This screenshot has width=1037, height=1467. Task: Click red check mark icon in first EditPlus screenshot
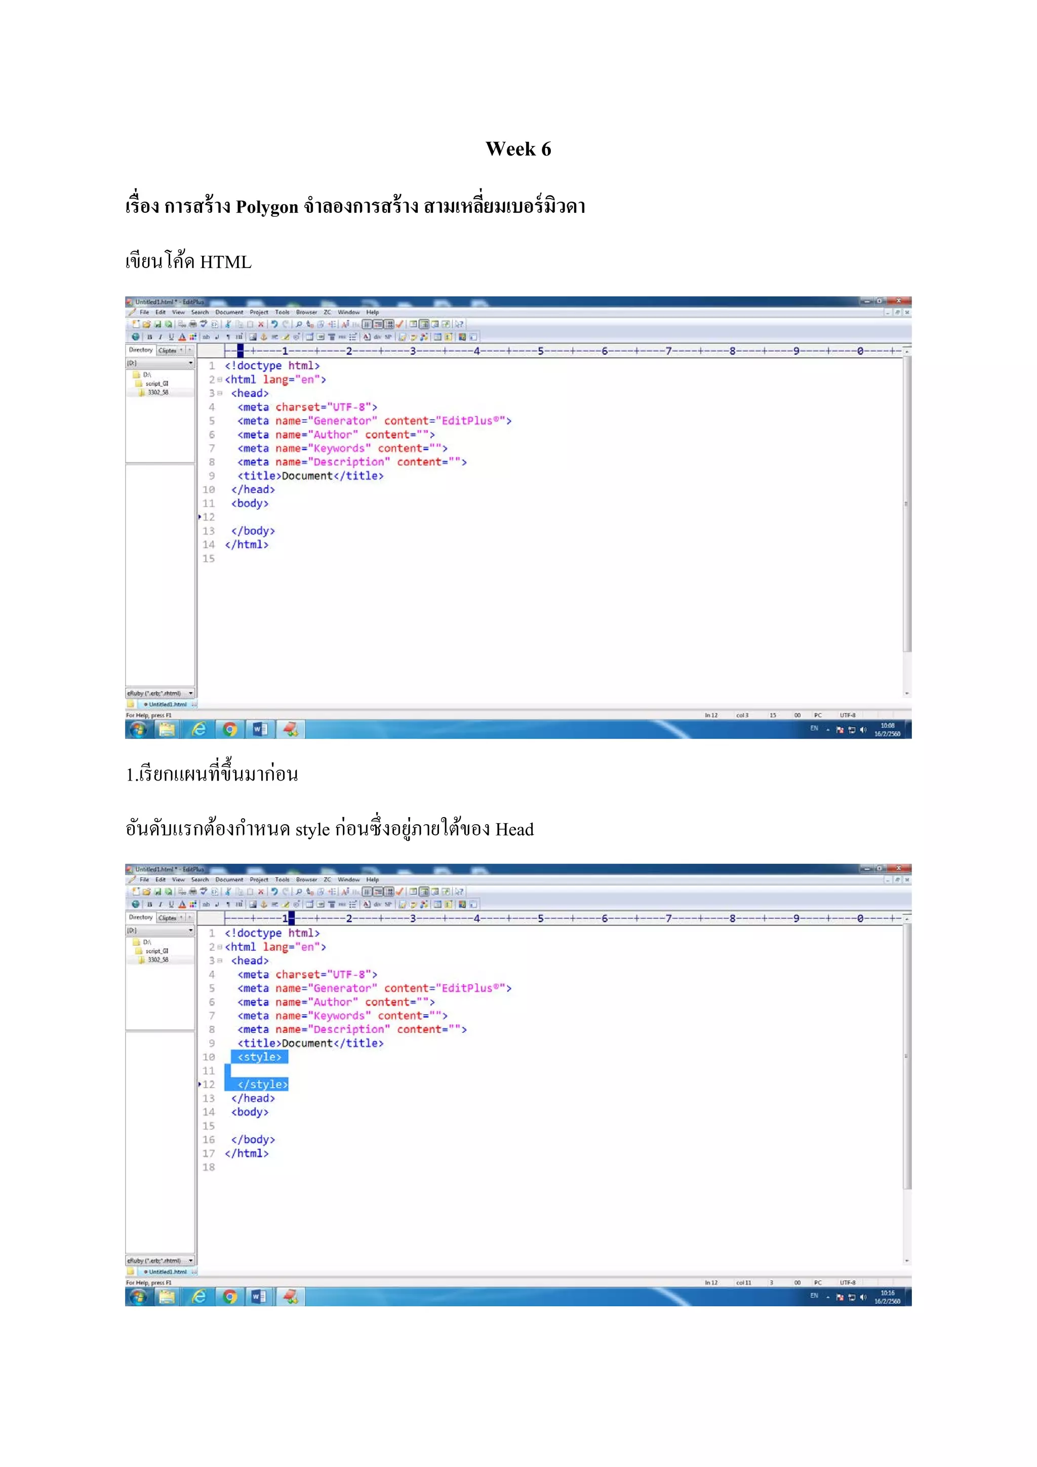(x=400, y=325)
